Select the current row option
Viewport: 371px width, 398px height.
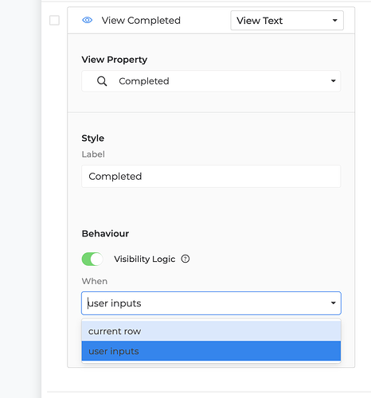pos(211,331)
